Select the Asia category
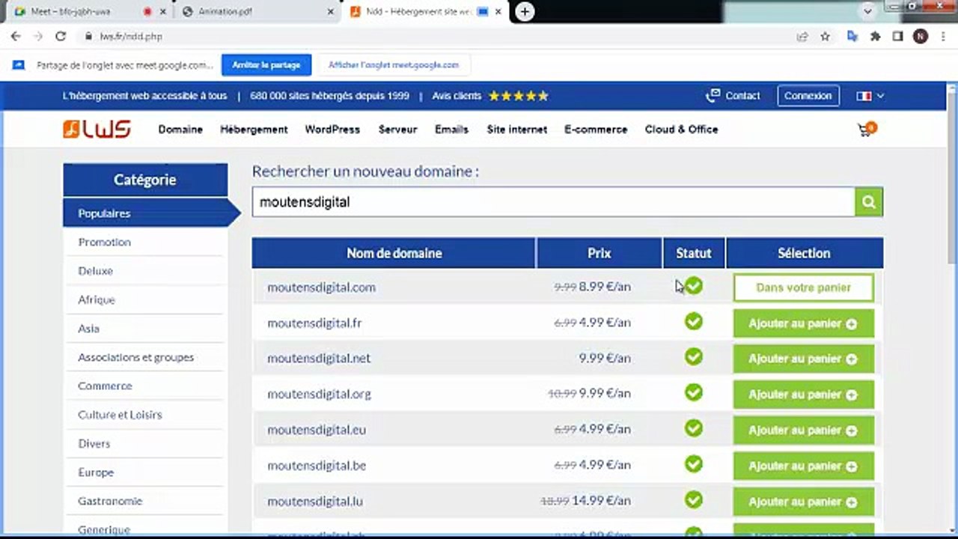This screenshot has width=958, height=539. tap(145, 328)
